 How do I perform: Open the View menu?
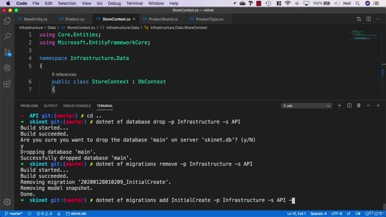[86, 3]
